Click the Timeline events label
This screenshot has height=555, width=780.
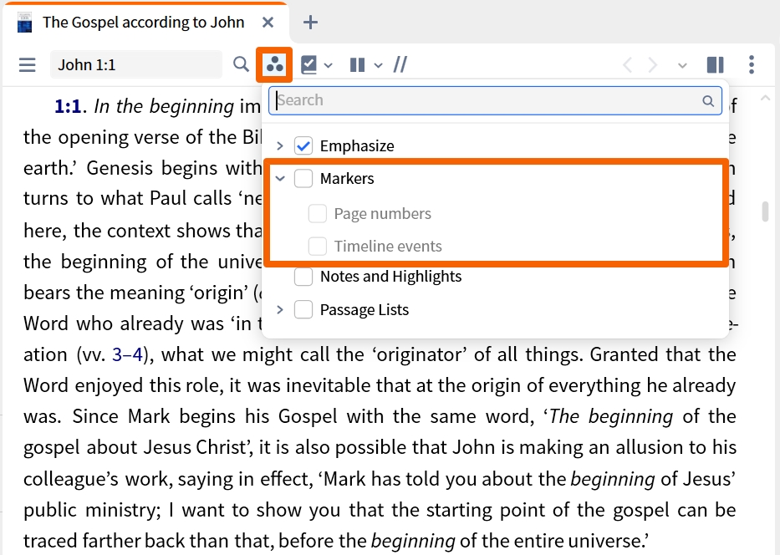point(388,246)
